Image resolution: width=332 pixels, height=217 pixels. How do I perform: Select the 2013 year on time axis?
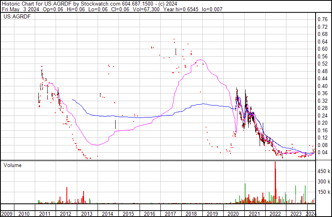86,214
